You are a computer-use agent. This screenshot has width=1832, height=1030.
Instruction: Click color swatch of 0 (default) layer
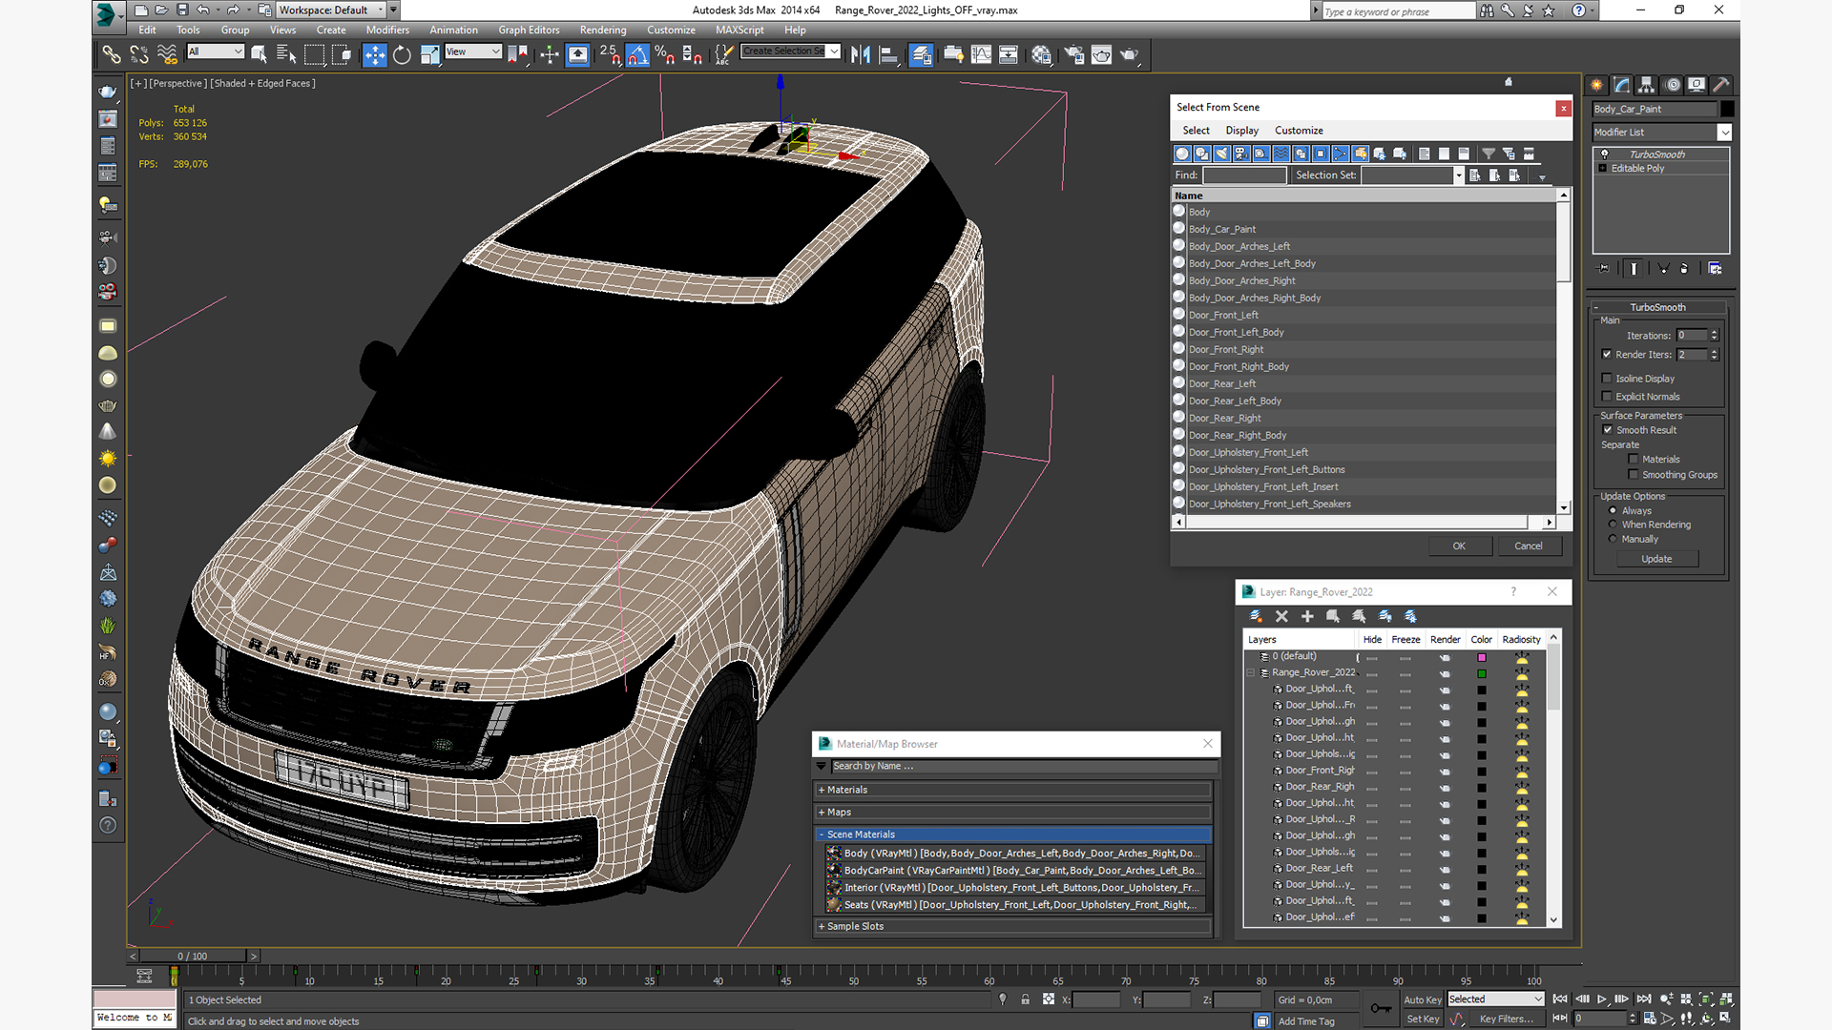(x=1482, y=657)
